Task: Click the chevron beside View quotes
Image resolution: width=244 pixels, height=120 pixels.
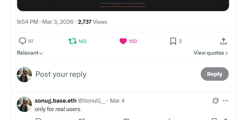Action: click(x=227, y=53)
